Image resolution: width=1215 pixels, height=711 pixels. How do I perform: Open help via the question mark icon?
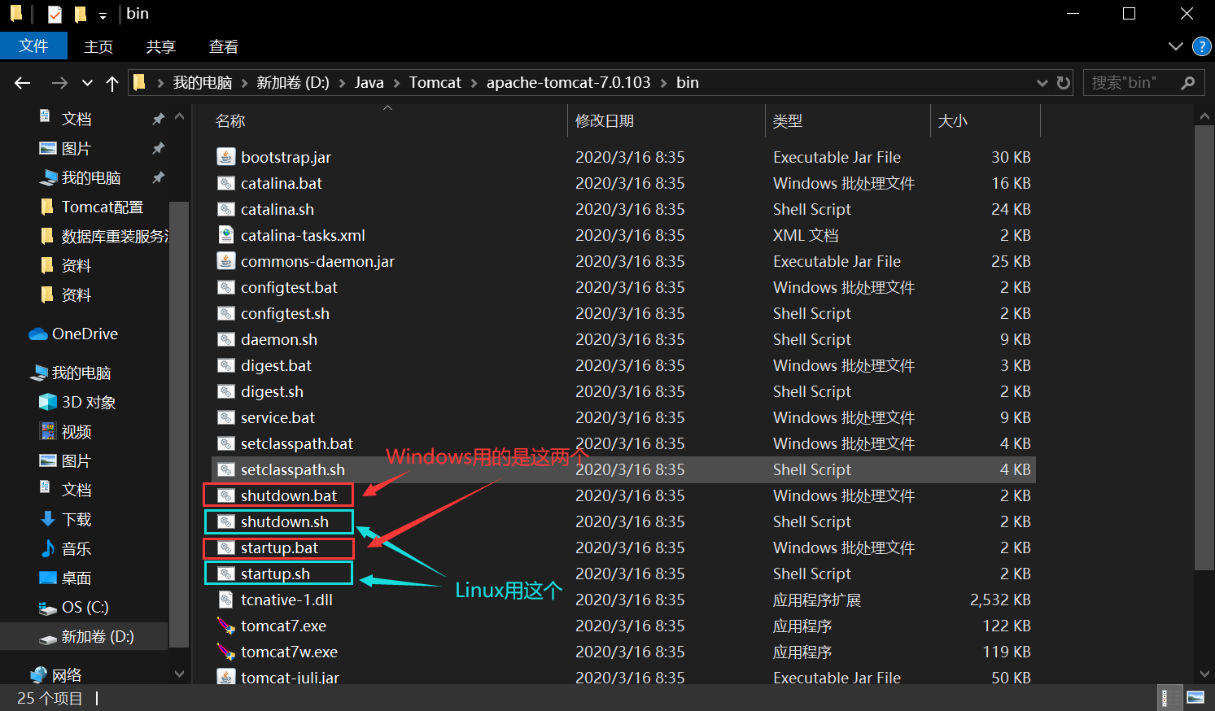(x=1201, y=46)
